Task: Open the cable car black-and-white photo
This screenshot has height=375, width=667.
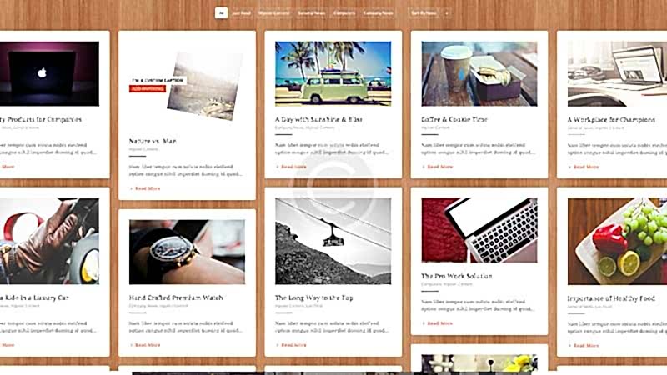Action: click(333, 241)
